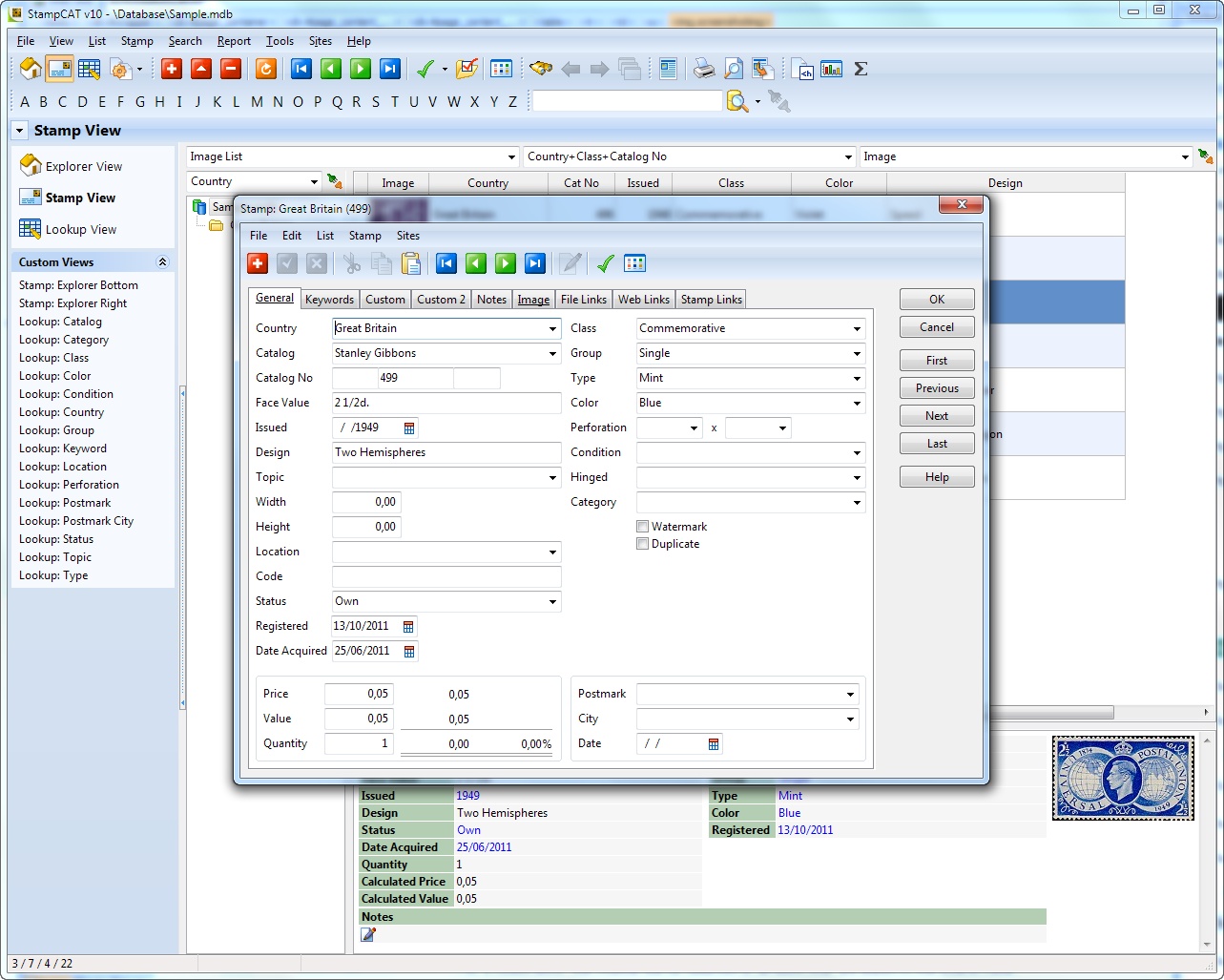Open the Condition dropdown list

coord(857,453)
